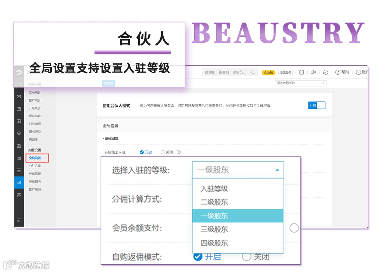Open the chart analytics icon in the sidebar
This screenshot has width=380, height=272.
pyautogui.click(x=19, y=158)
